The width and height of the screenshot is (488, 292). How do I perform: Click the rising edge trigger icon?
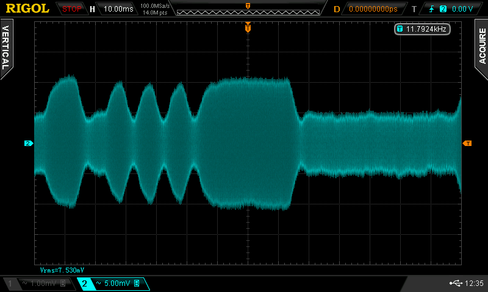(431, 9)
